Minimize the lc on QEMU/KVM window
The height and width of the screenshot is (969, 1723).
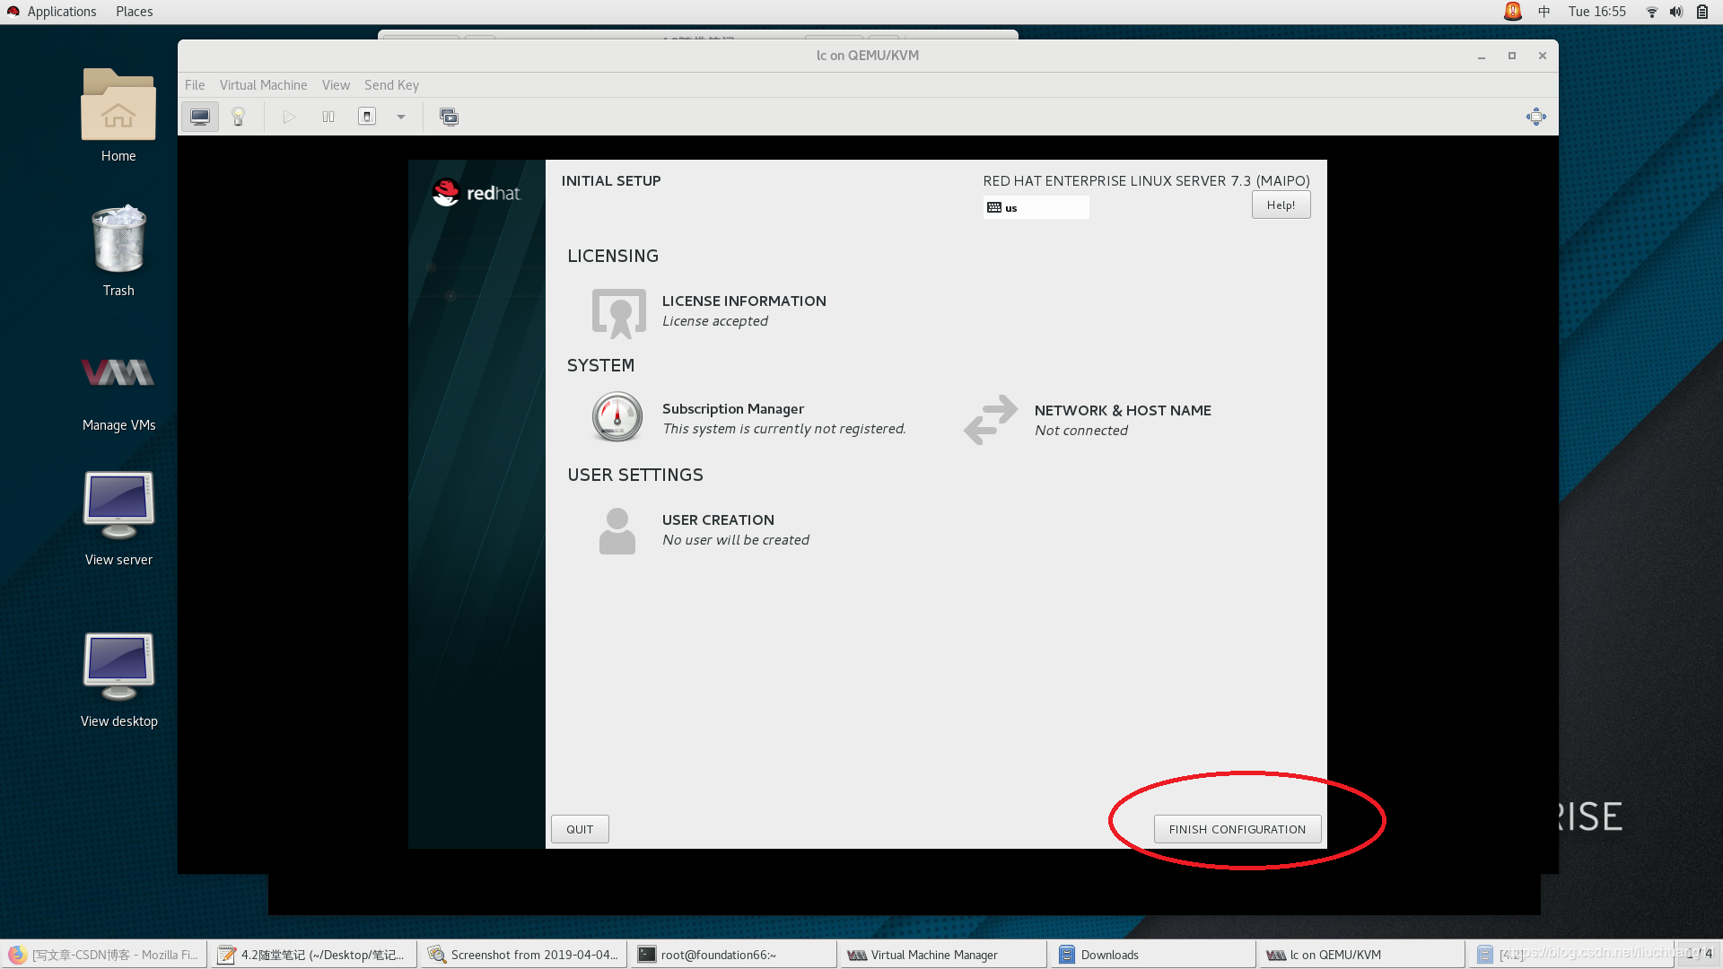[1482, 56]
